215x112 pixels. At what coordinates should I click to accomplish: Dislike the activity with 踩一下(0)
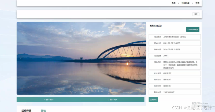click(x=112, y=100)
